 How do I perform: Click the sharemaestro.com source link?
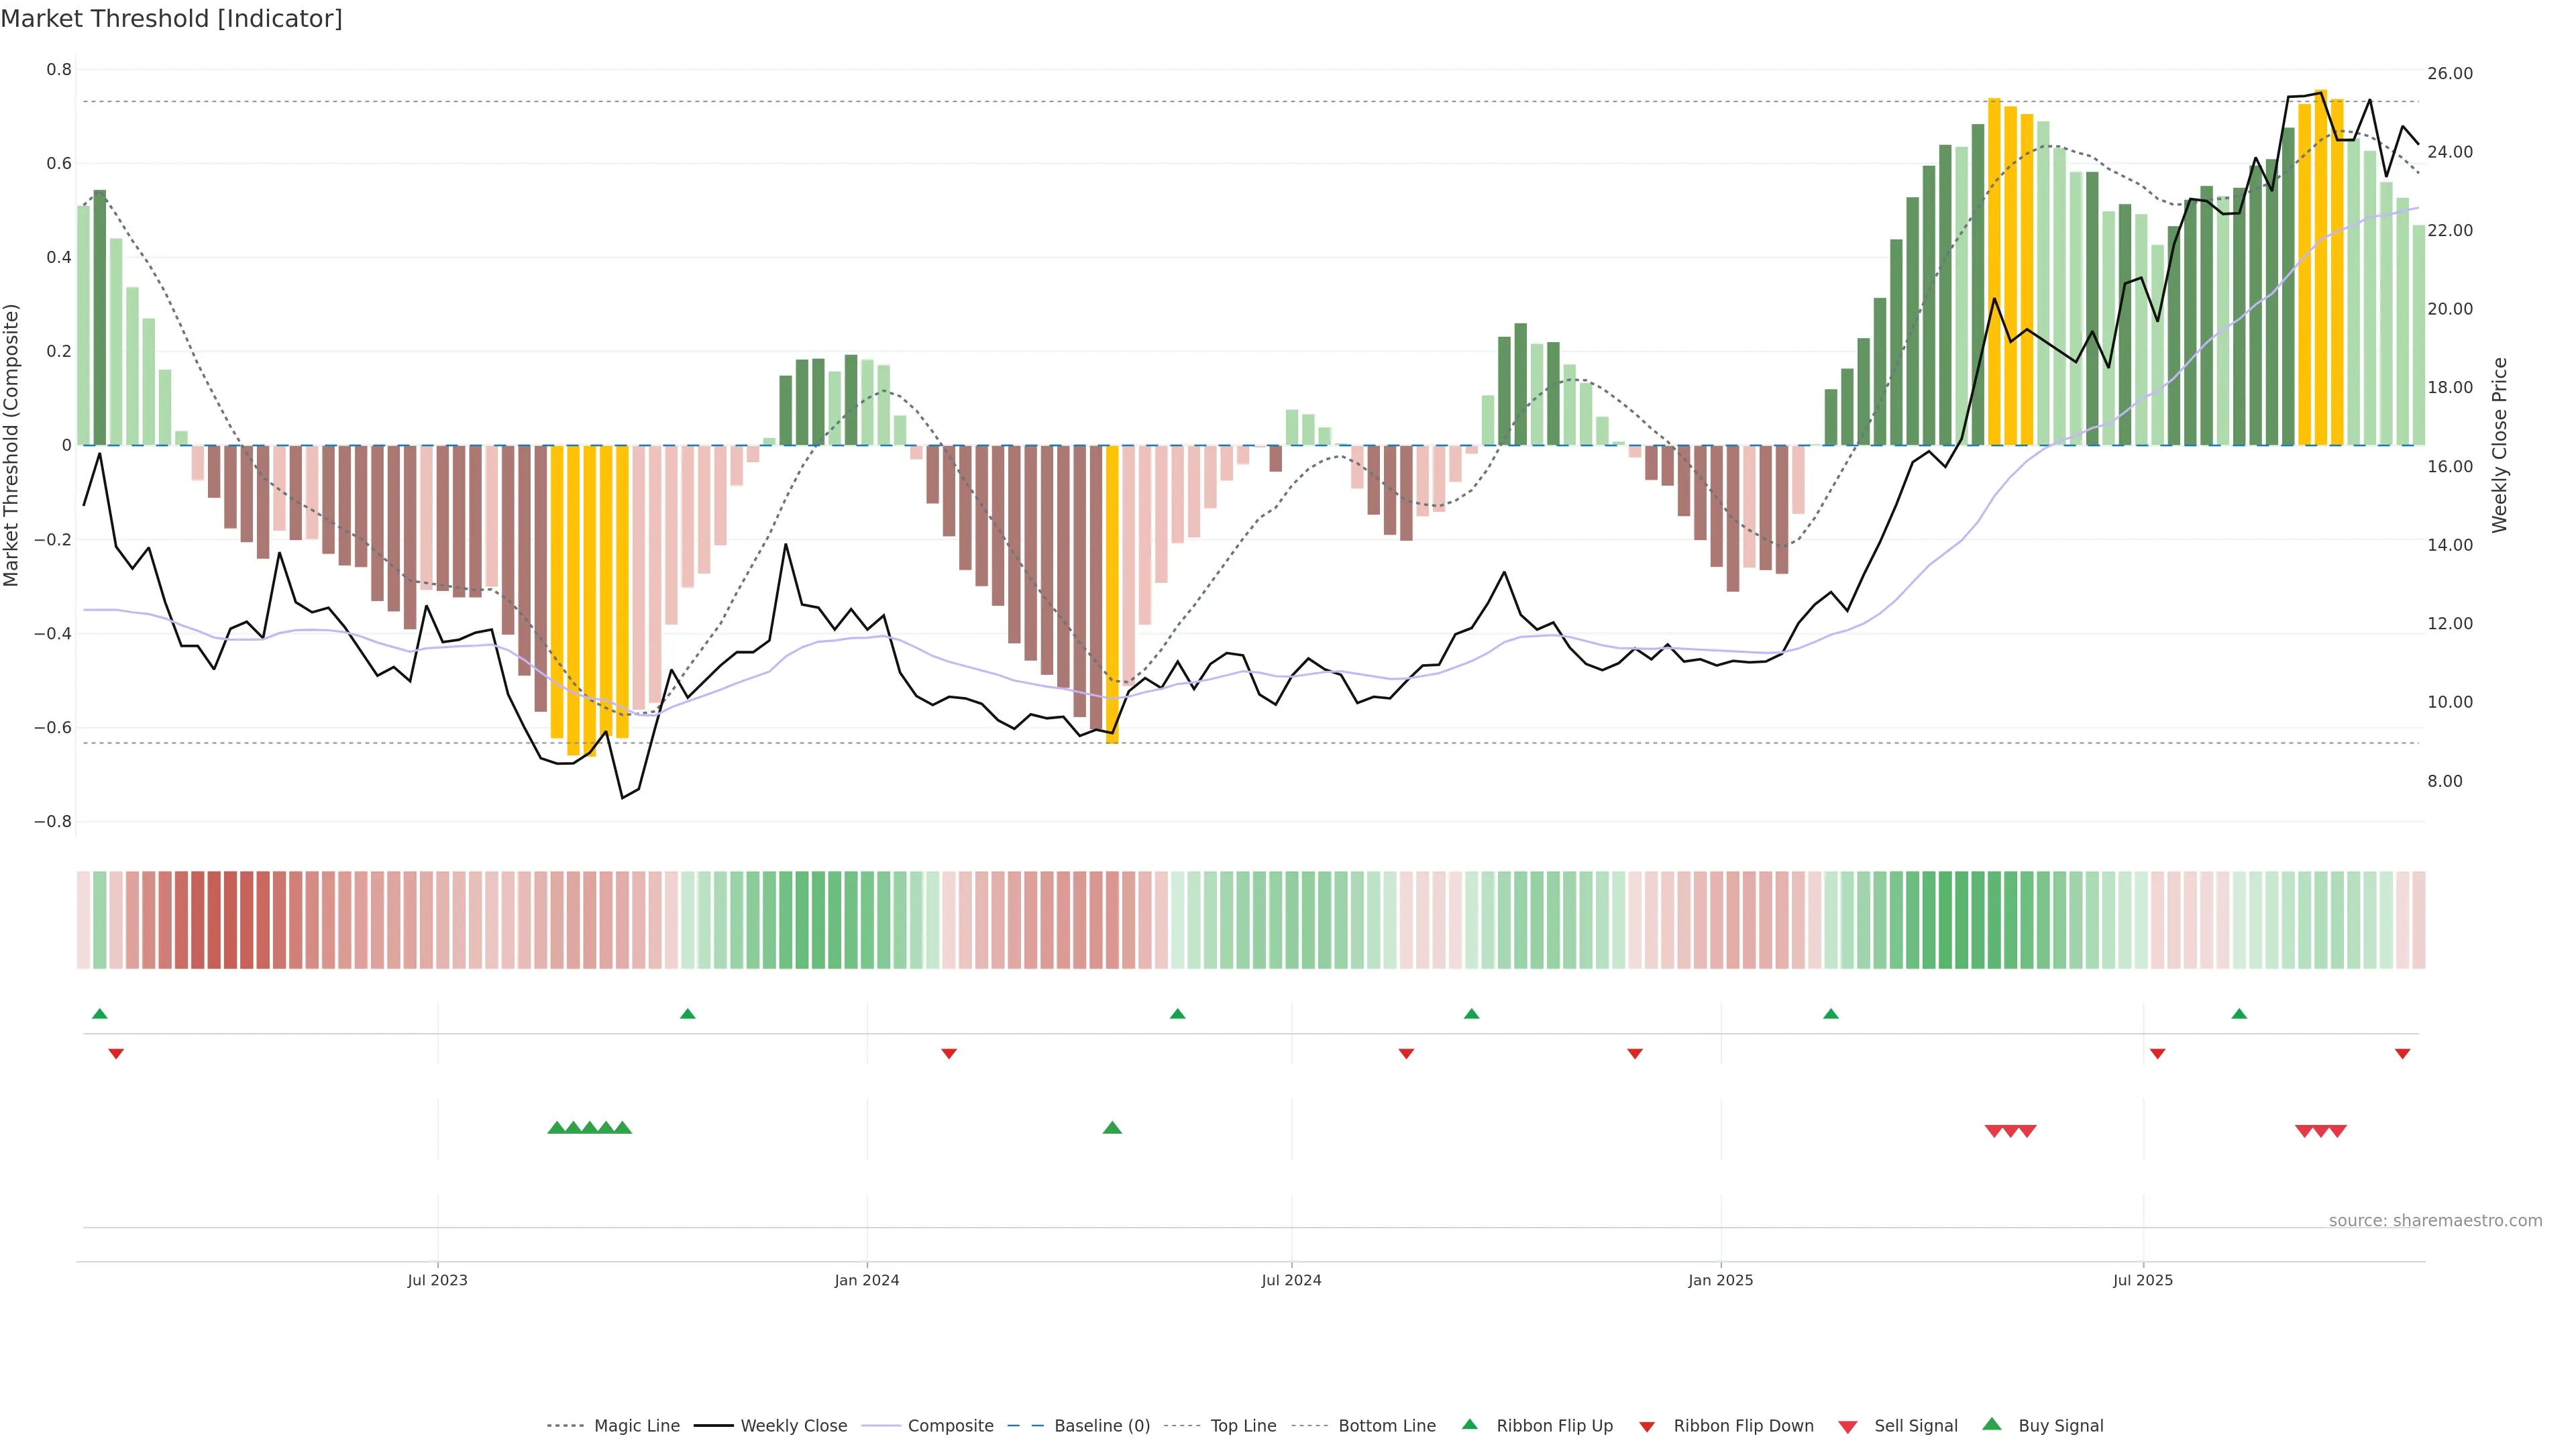(2435, 1220)
